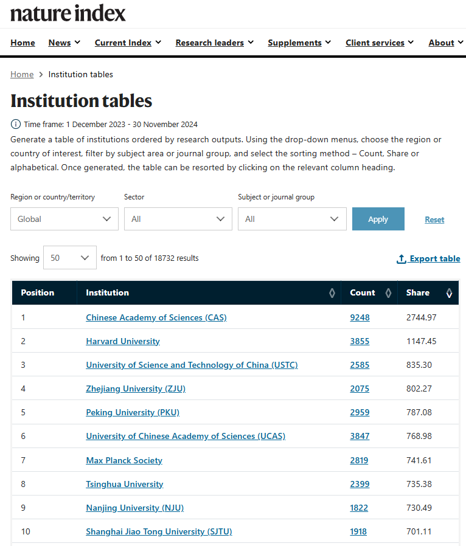Open the Harvard University link
Image resolution: width=466 pixels, height=546 pixels.
122,341
